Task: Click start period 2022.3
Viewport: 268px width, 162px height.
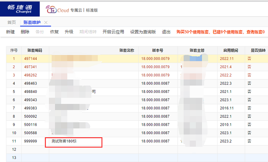Action: pos(225,83)
